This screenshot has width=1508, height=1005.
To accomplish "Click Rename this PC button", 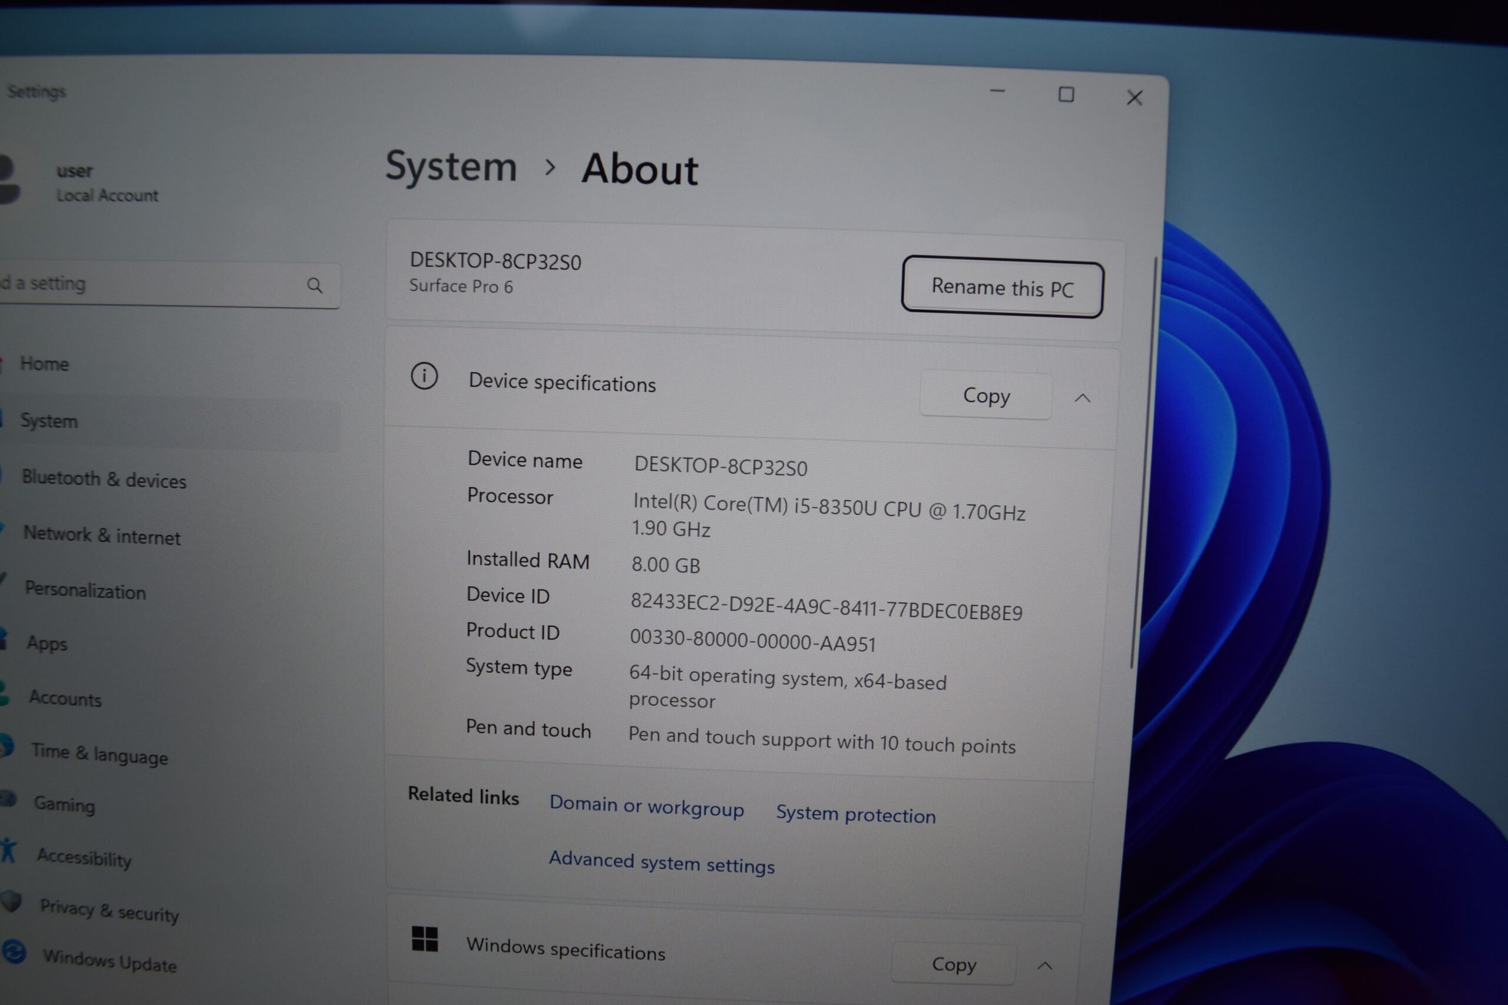I will [x=1002, y=287].
